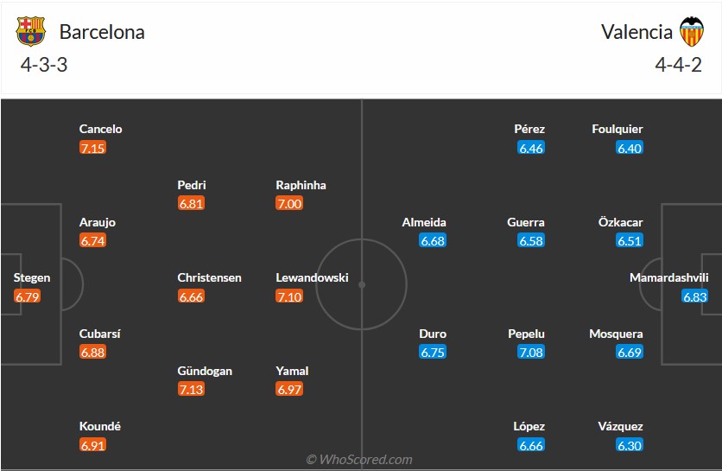Select Lewandowski's 7.10 rating badge
This screenshot has height=471, width=722.
[x=289, y=296]
